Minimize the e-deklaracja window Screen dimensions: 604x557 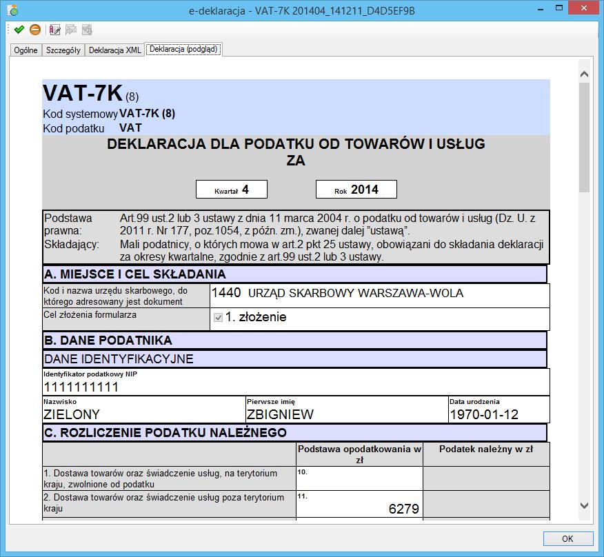[541, 9]
